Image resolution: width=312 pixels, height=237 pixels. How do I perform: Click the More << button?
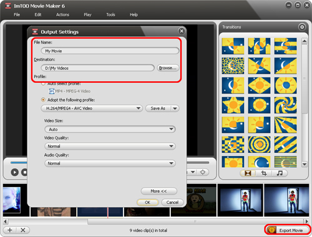159,191
